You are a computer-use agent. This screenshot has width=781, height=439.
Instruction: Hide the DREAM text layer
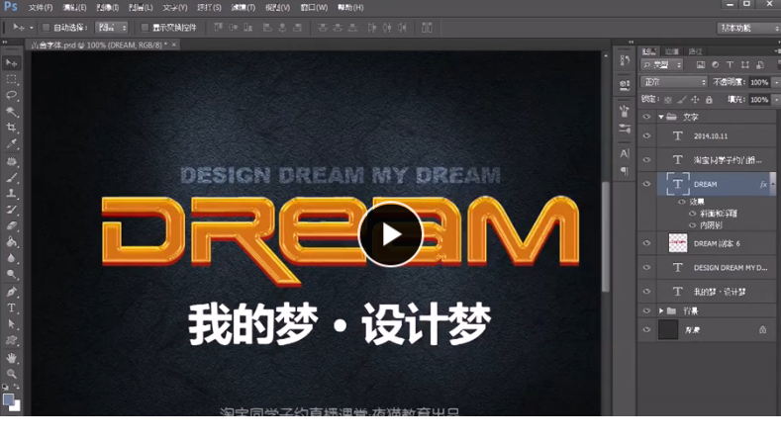coord(646,184)
